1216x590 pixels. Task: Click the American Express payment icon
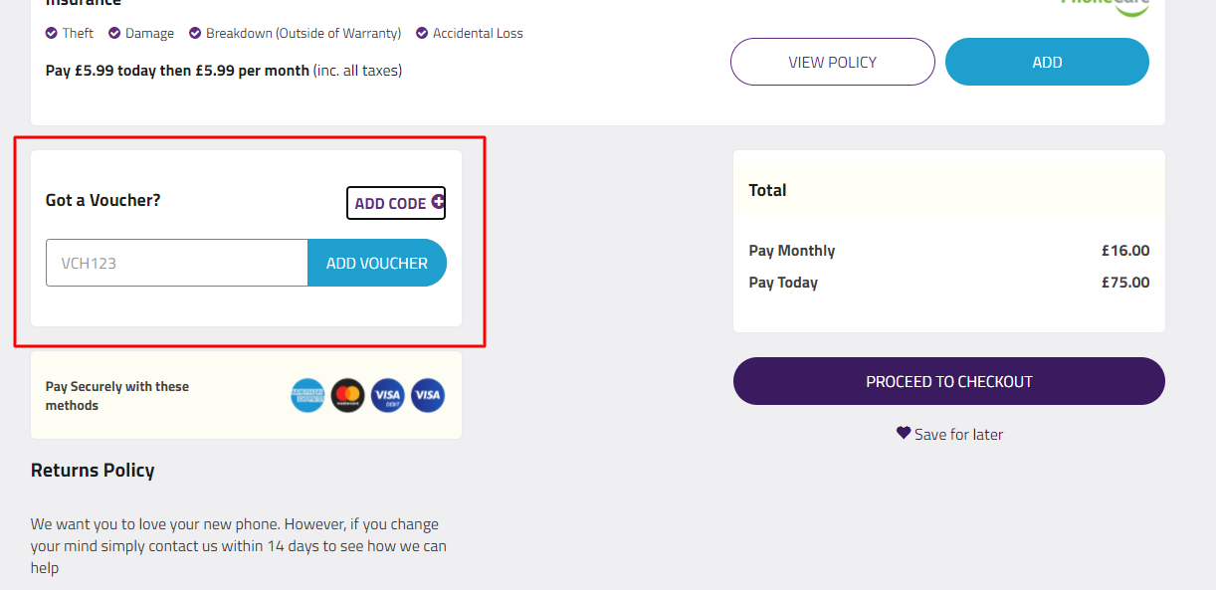307,395
